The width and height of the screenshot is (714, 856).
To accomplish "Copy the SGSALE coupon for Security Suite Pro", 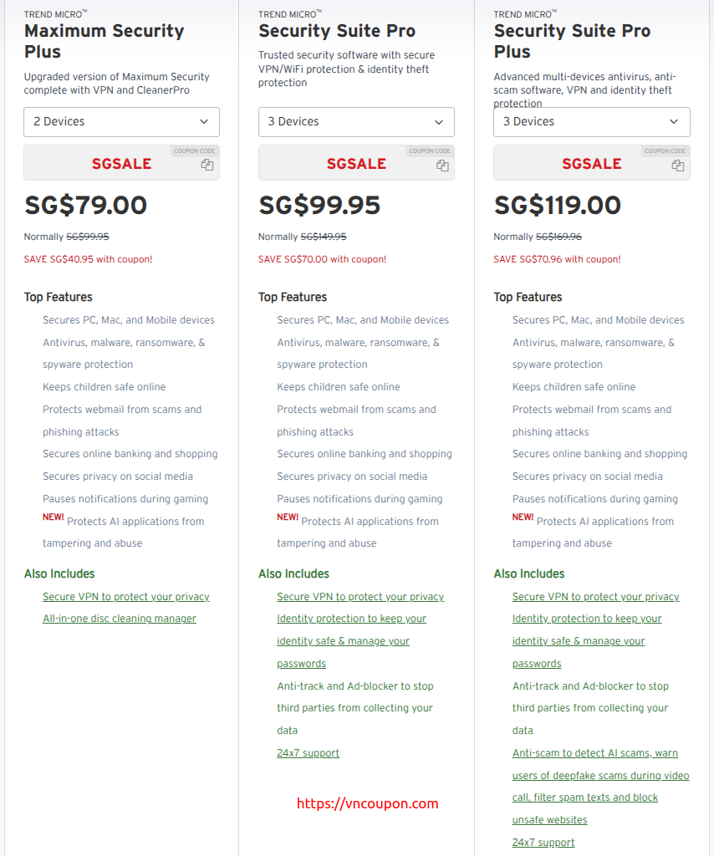I will pyautogui.click(x=442, y=166).
